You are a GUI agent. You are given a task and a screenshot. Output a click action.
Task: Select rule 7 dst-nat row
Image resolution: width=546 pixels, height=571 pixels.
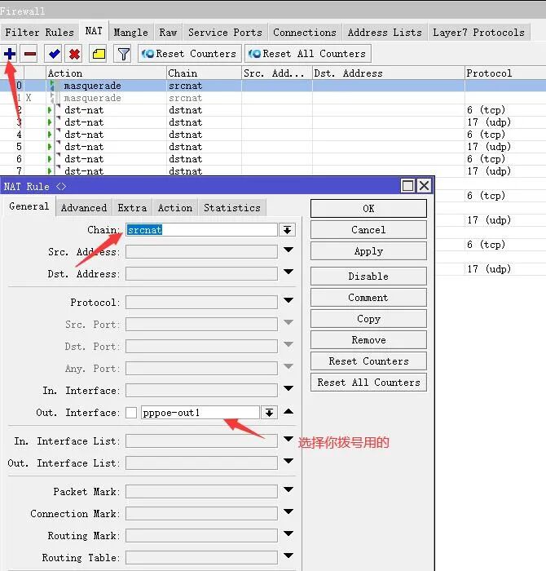(273, 170)
